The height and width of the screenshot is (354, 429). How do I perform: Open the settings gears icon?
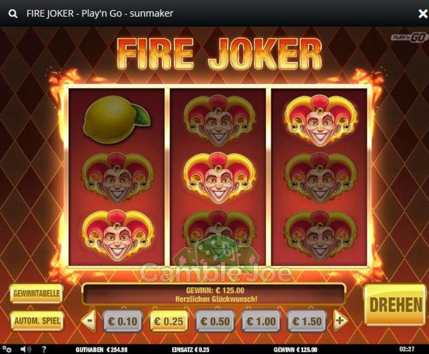pyautogui.click(x=7, y=349)
